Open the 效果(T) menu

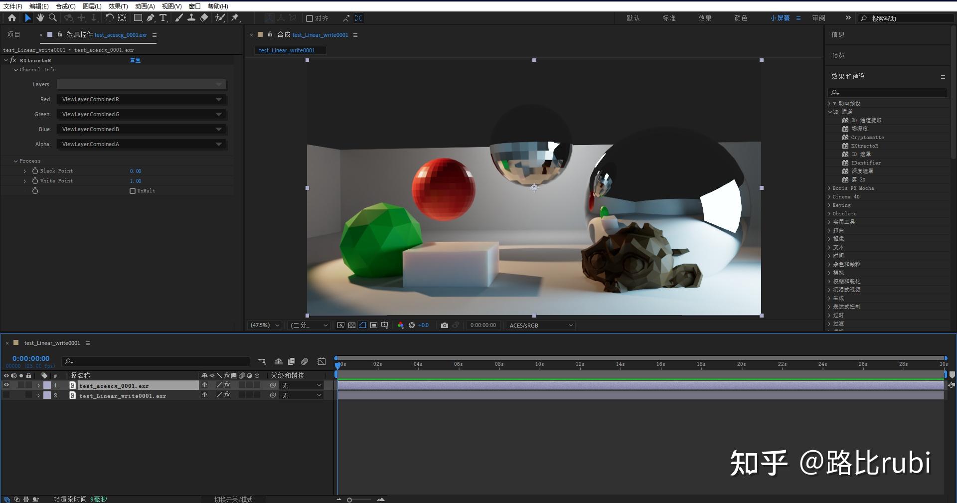[x=117, y=6]
